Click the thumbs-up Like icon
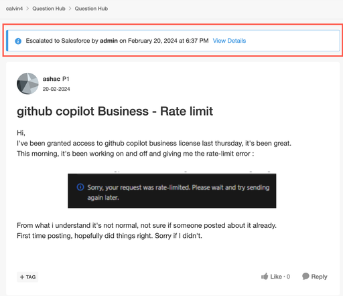Viewport: 343px width, 296px height. (265, 277)
